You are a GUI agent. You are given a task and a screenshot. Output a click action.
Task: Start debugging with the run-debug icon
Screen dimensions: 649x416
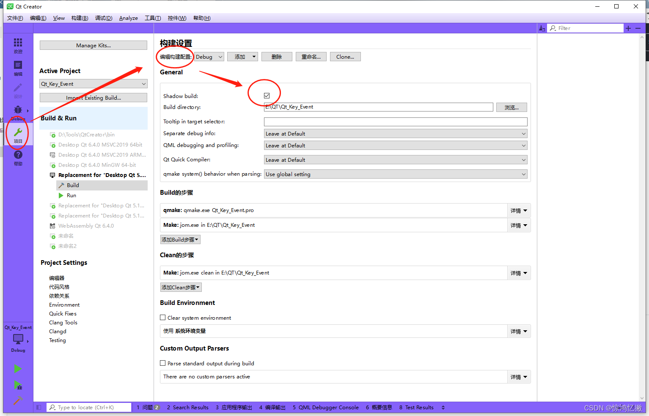(18, 385)
